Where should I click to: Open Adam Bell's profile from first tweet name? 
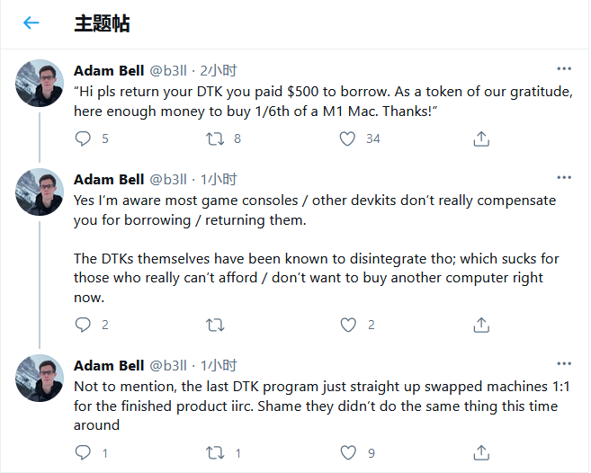[107, 70]
